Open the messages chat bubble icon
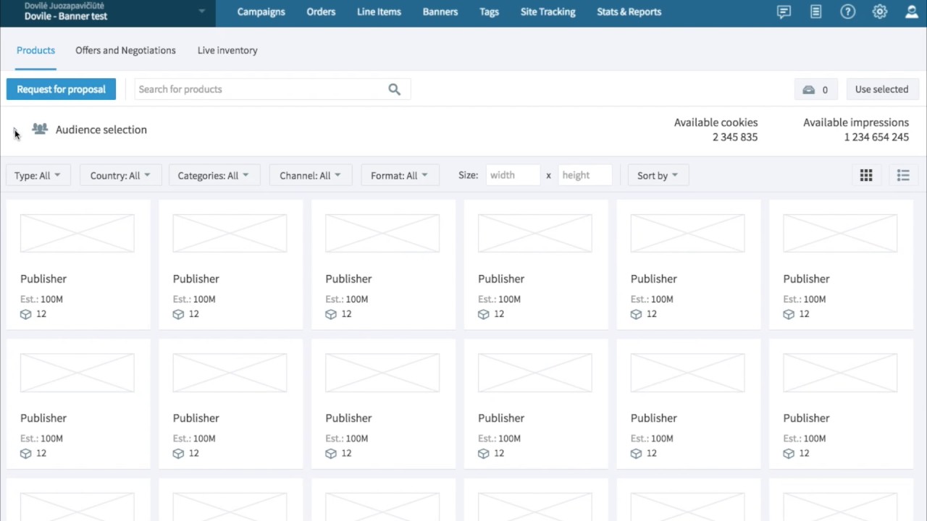The height and width of the screenshot is (521, 927). pyautogui.click(x=784, y=12)
